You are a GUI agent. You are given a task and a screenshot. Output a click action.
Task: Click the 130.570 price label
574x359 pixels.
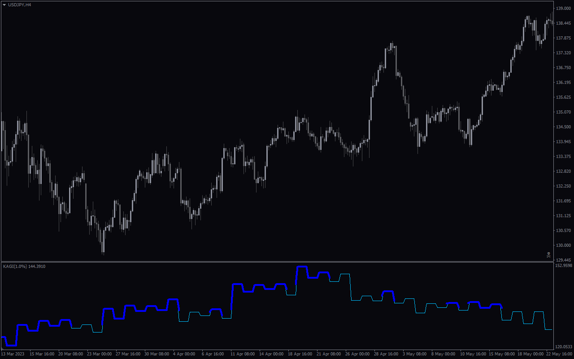pos(564,231)
